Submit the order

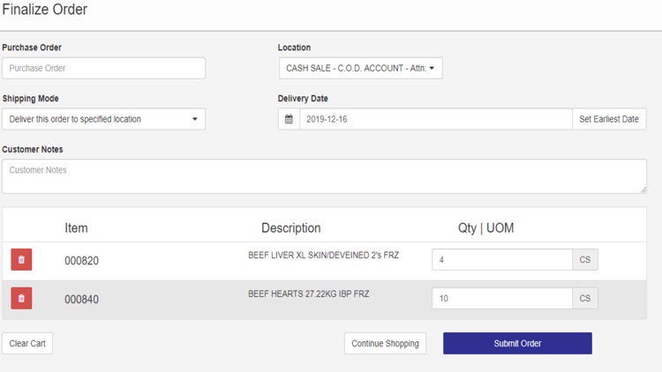[x=517, y=343]
